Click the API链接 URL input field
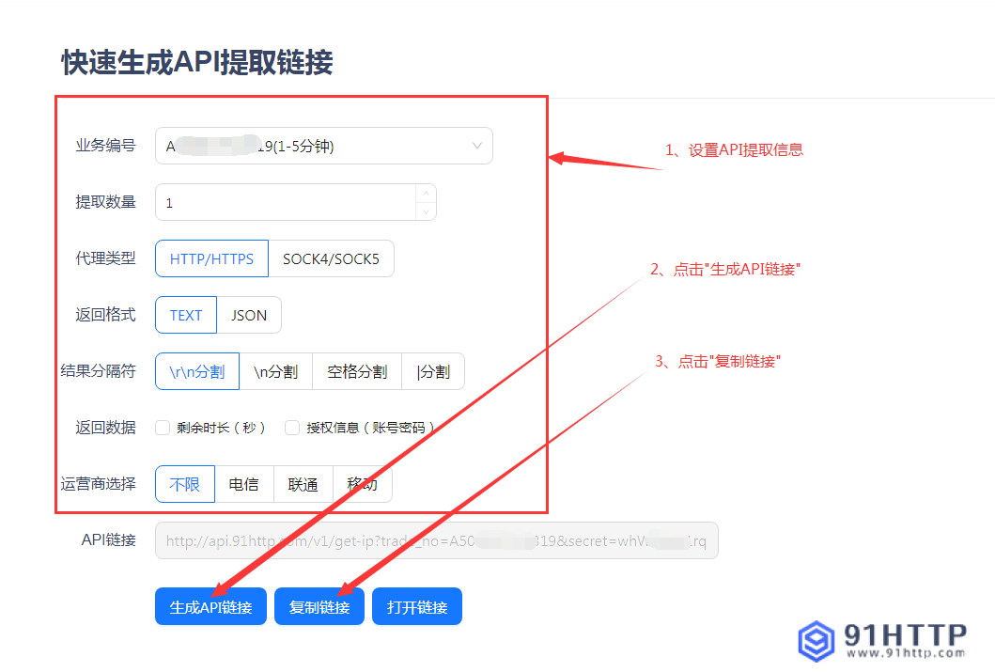995x672 pixels. click(436, 539)
